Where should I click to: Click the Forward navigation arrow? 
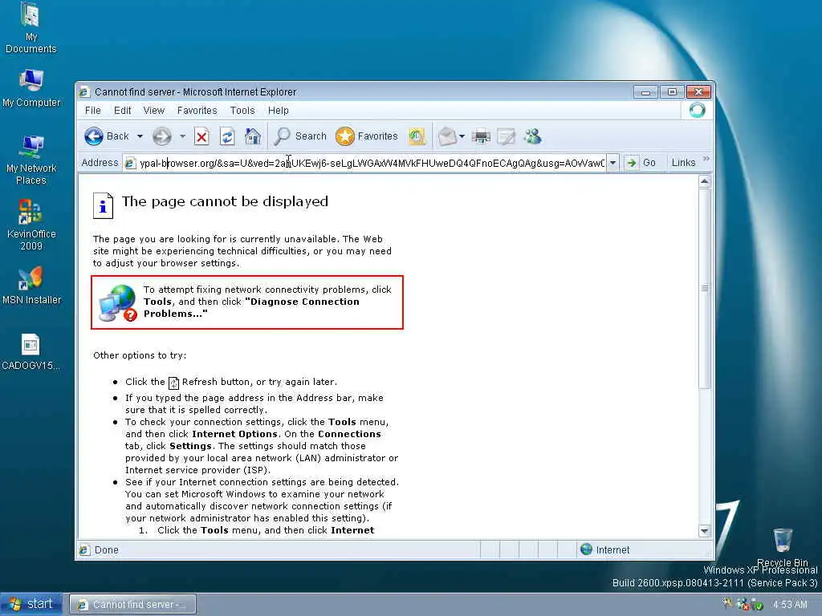tap(162, 136)
